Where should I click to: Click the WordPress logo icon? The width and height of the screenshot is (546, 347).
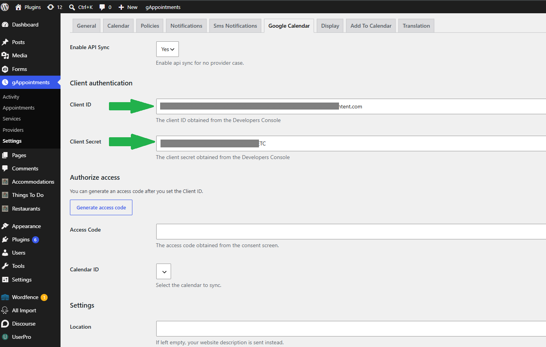5,7
